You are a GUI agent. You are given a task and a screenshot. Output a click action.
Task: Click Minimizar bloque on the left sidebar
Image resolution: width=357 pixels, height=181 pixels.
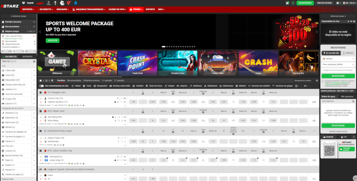19,16
